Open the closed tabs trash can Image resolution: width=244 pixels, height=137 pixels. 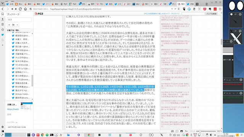pos(207,4)
